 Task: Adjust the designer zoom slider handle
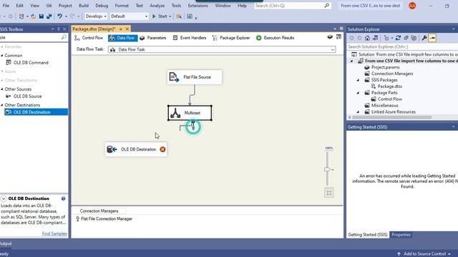328,169
